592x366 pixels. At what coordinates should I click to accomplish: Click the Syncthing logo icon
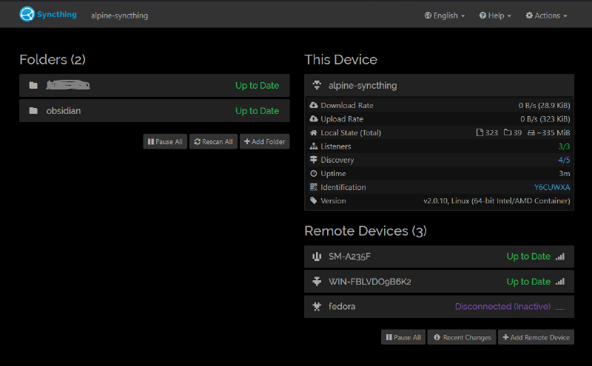[x=27, y=14]
